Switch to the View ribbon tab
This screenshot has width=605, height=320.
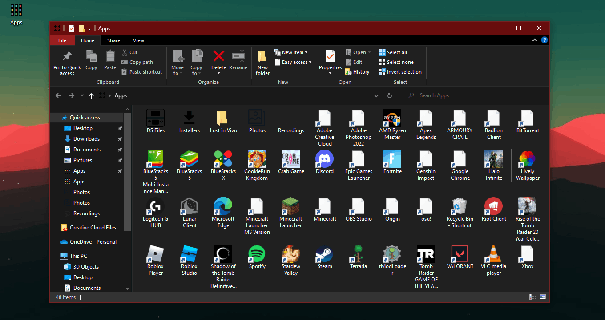coord(138,40)
